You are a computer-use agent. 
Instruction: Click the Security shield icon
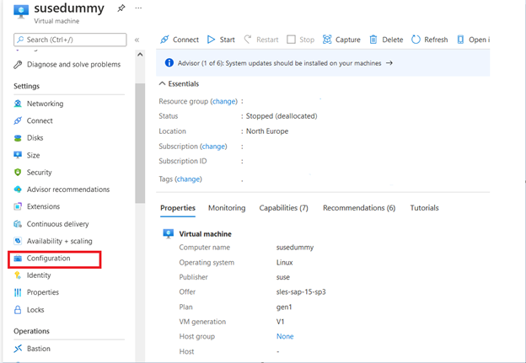tap(18, 173)
